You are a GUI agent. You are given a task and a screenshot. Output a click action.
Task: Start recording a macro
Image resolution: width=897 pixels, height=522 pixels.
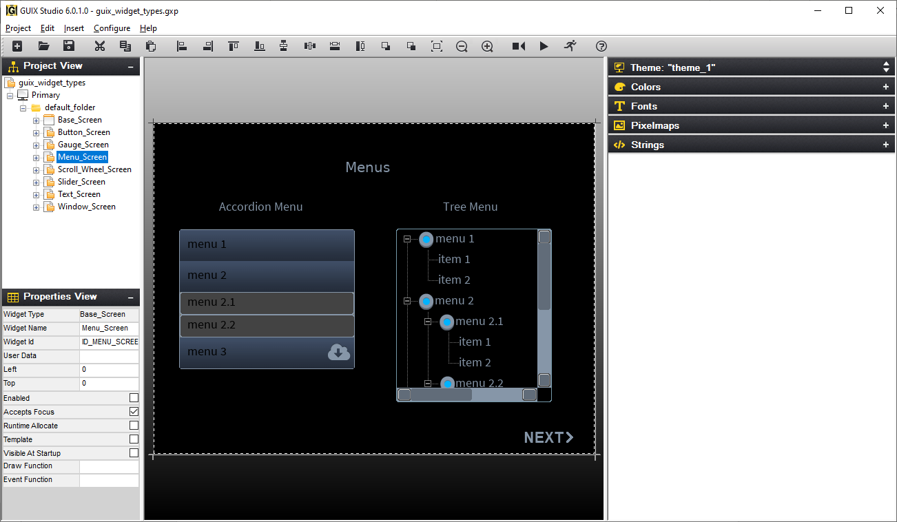click(518, 46)
